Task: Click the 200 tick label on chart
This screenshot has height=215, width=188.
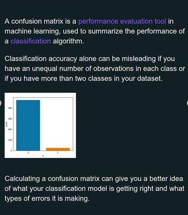Action: point(10,140)
